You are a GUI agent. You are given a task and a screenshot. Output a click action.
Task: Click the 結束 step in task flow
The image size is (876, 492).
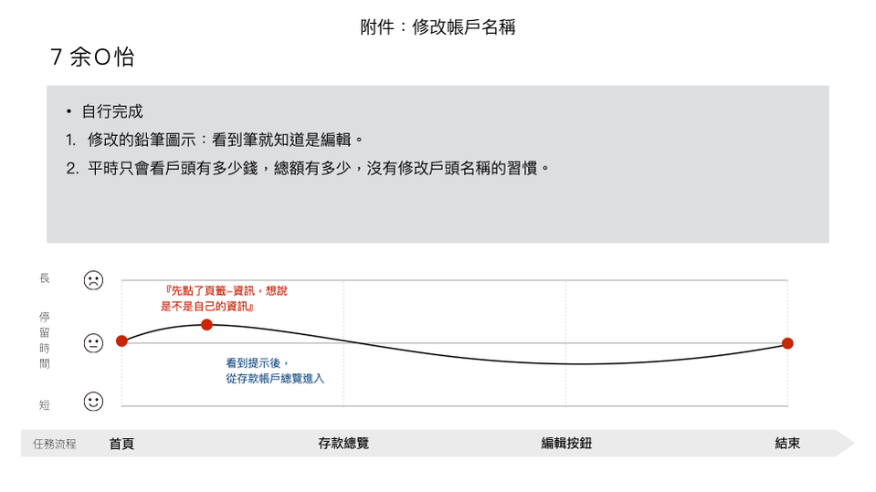tap(787, 444)
